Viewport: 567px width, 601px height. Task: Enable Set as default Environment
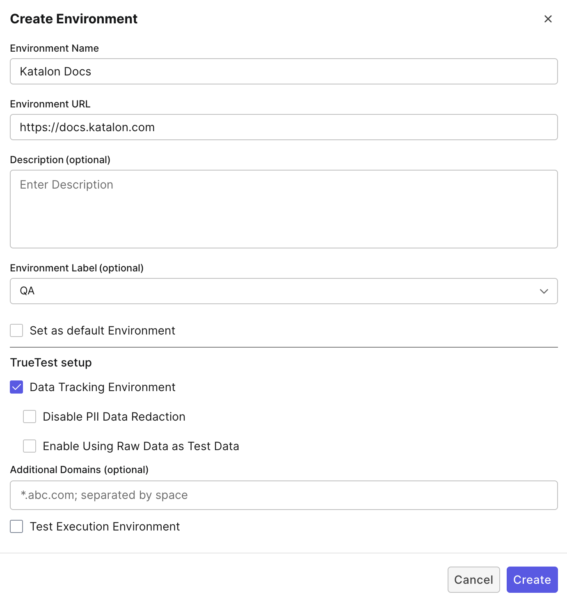pos(16,330)
